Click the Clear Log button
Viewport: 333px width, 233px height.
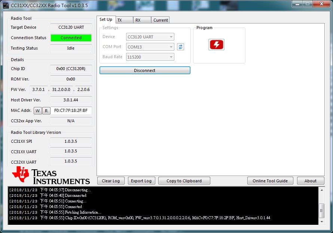(111, 181)
